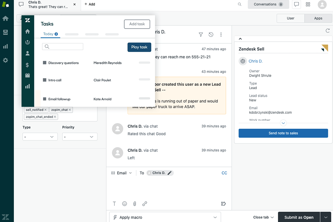333x222 pixels.
Task: Open Reporting bar chart icon in dark sidebar
Action: pos(6,46)
